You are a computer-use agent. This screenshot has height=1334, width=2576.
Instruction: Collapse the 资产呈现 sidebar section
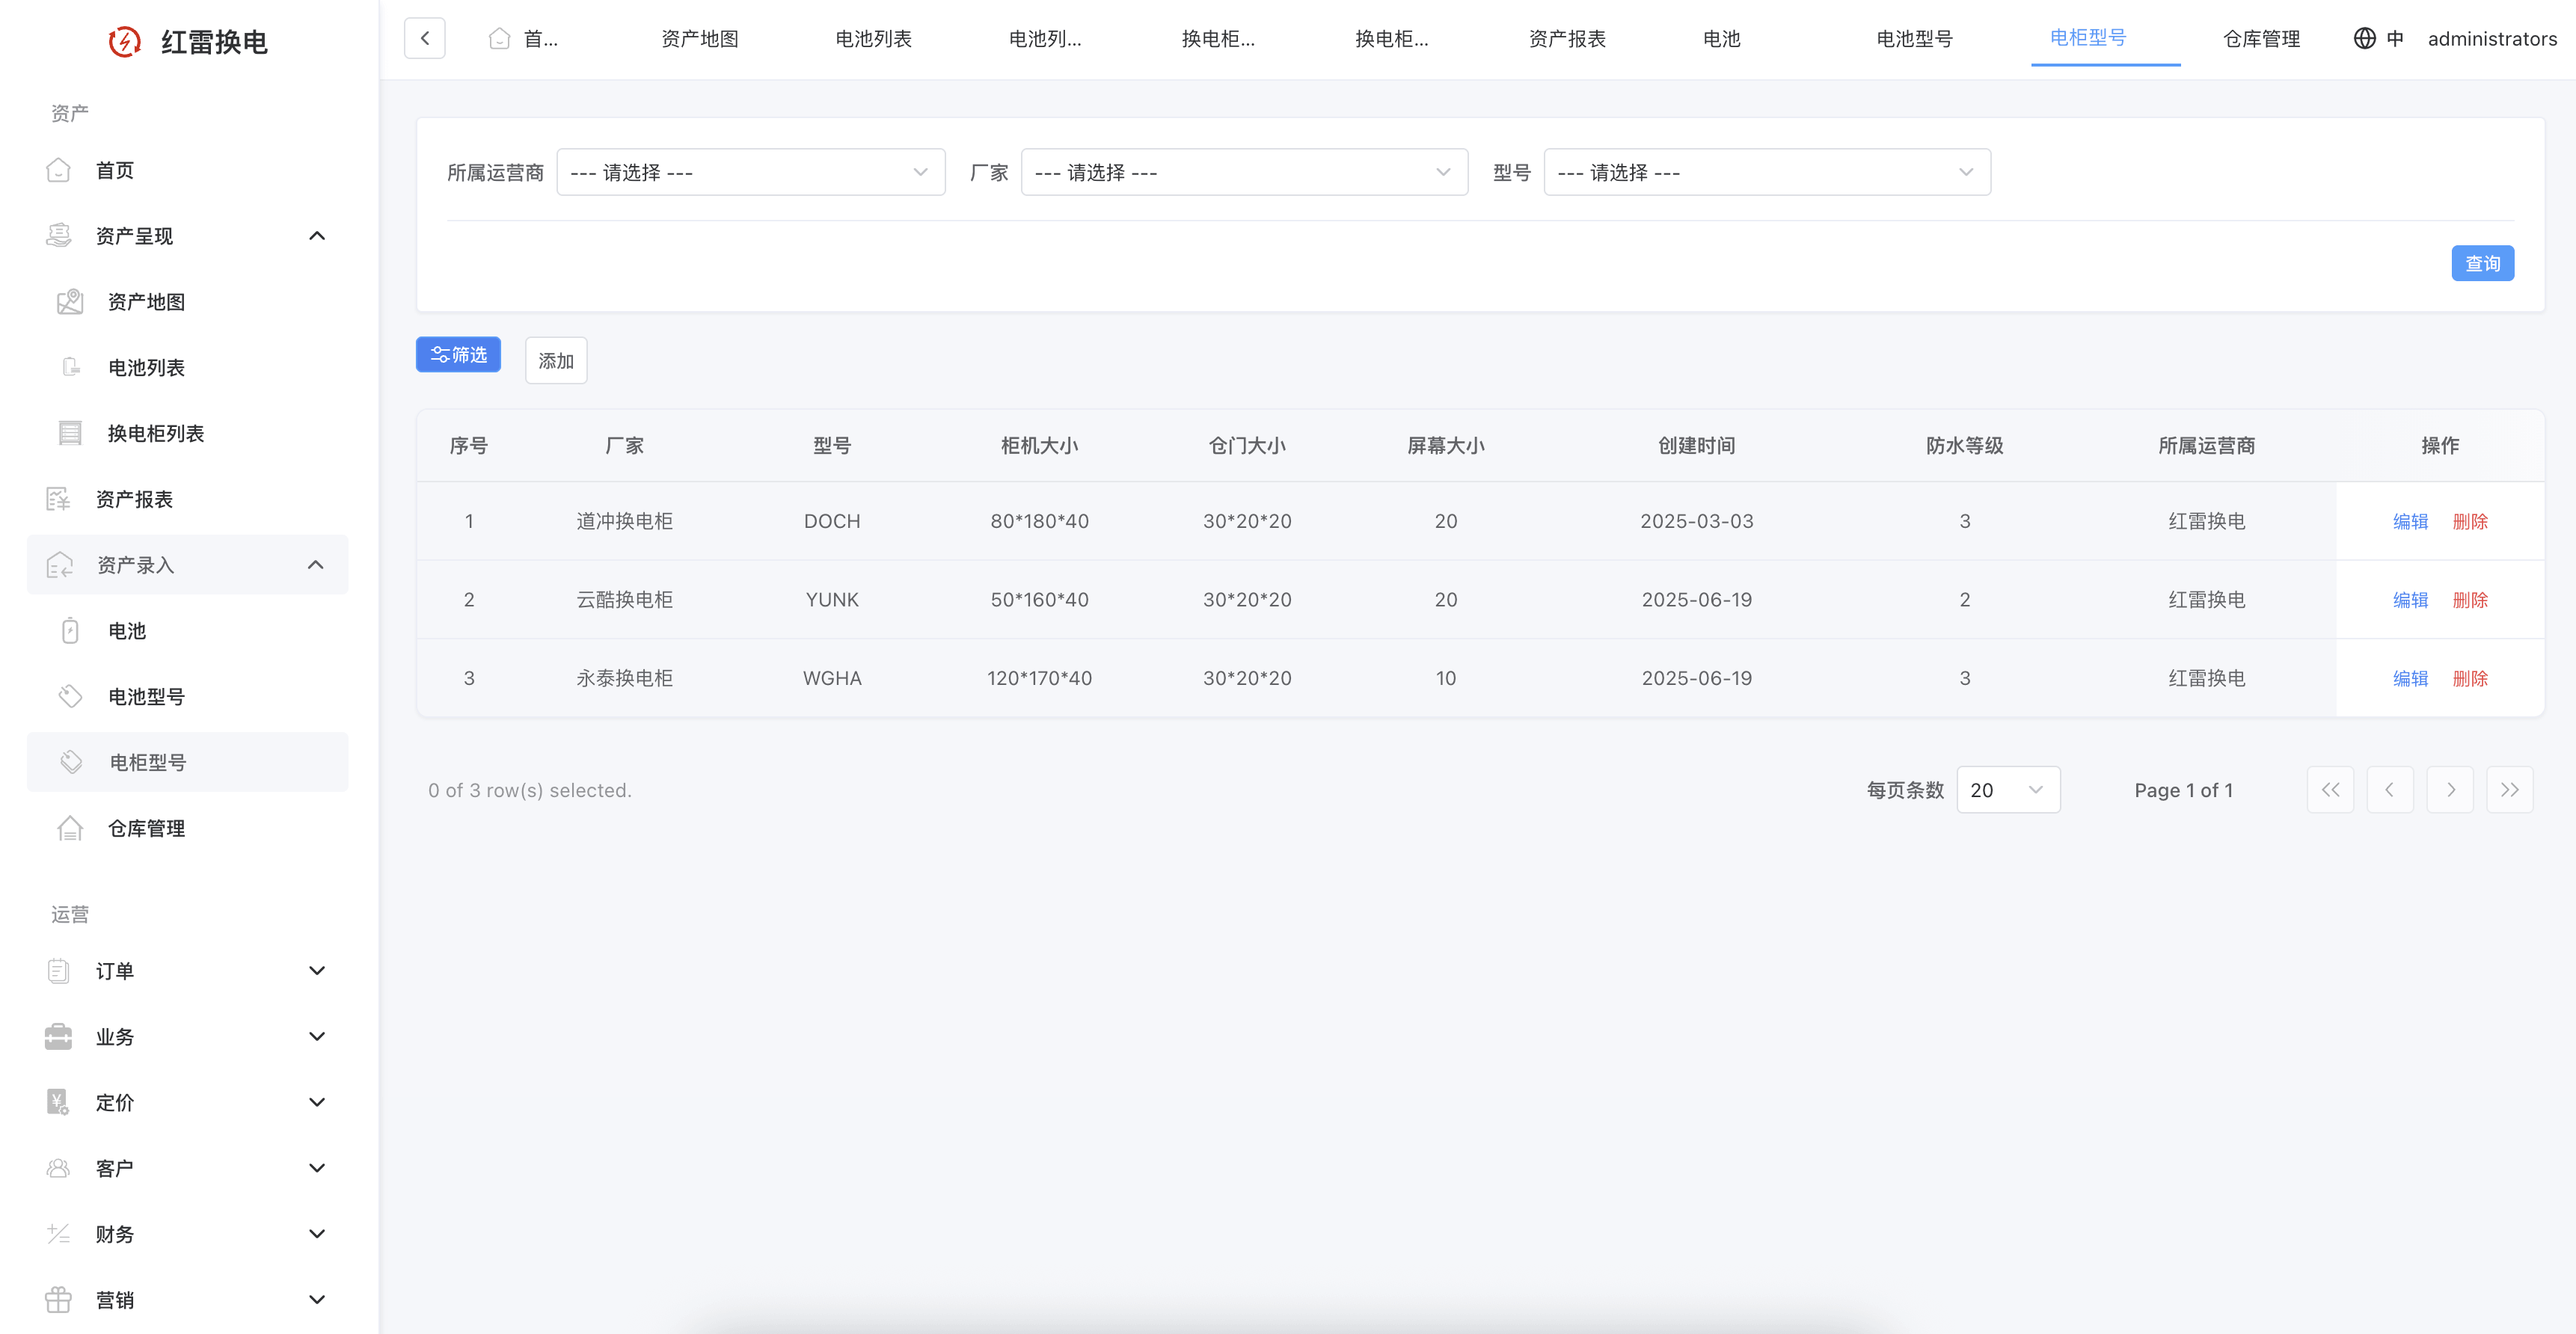(317, 236)
